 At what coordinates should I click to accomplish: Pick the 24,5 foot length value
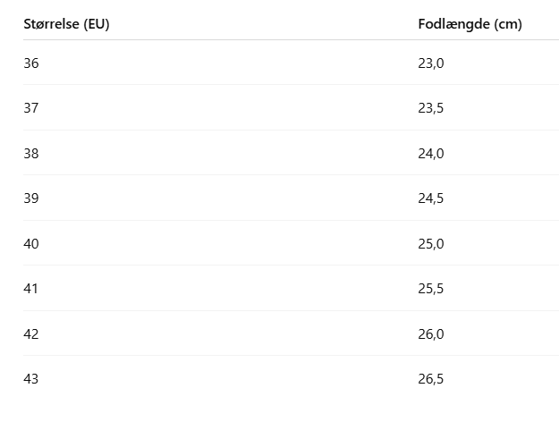431,198
